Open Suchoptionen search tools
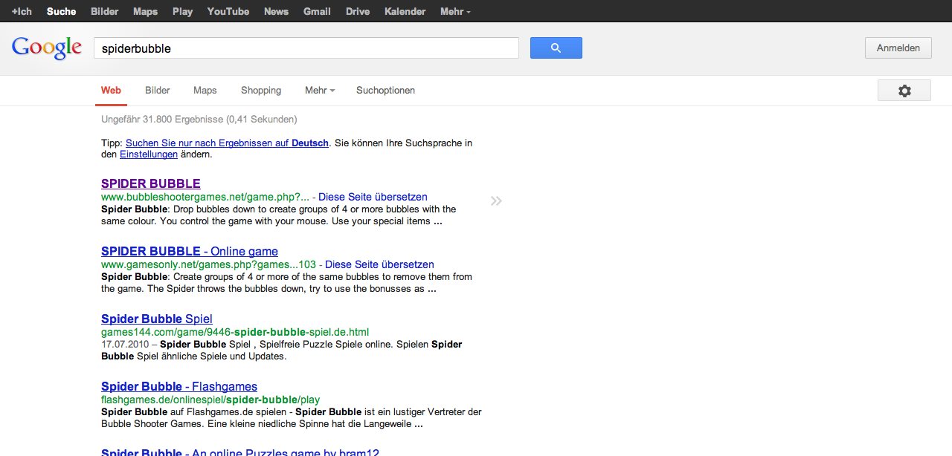952x456 pixels. point(385,91)
